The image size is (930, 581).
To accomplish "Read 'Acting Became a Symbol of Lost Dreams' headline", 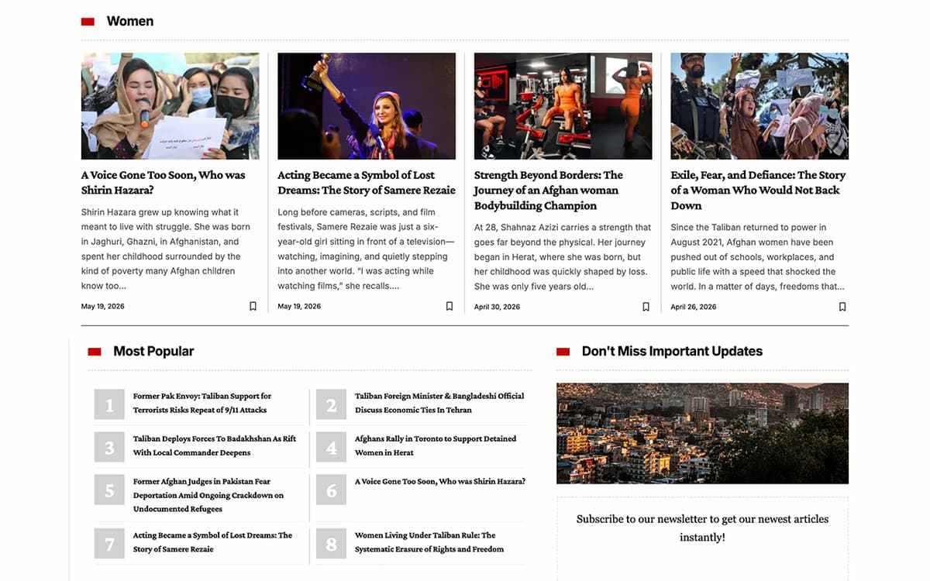I will pyautogui.click(x=367, y=183).
